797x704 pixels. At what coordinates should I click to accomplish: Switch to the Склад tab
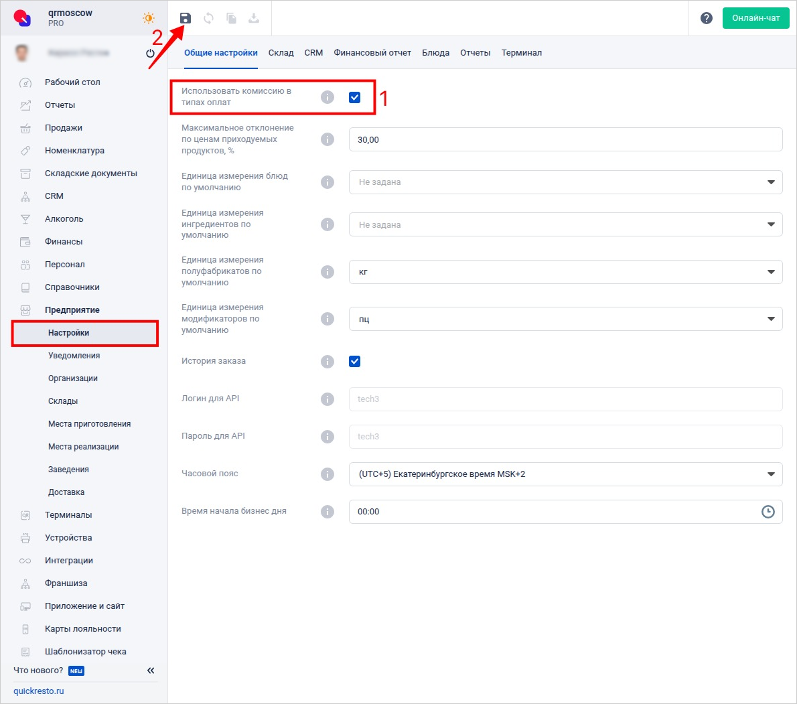coord(281,53)
